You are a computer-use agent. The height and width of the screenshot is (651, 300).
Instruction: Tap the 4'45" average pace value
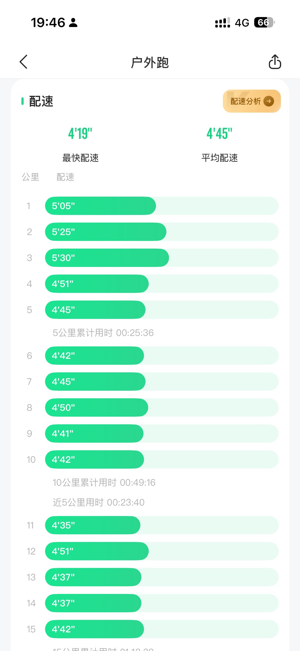[219, 133]
